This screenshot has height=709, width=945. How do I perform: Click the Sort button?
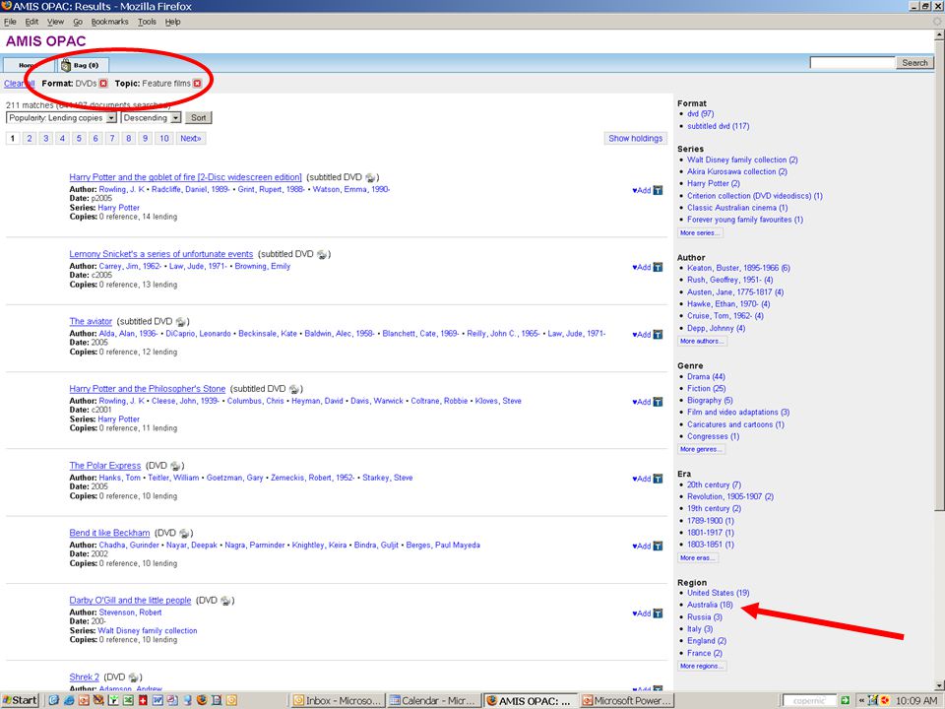(x=198, y=118)
